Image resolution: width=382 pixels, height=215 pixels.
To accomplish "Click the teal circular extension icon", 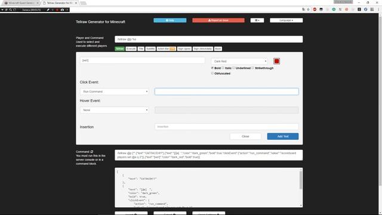I will point(334,10).
